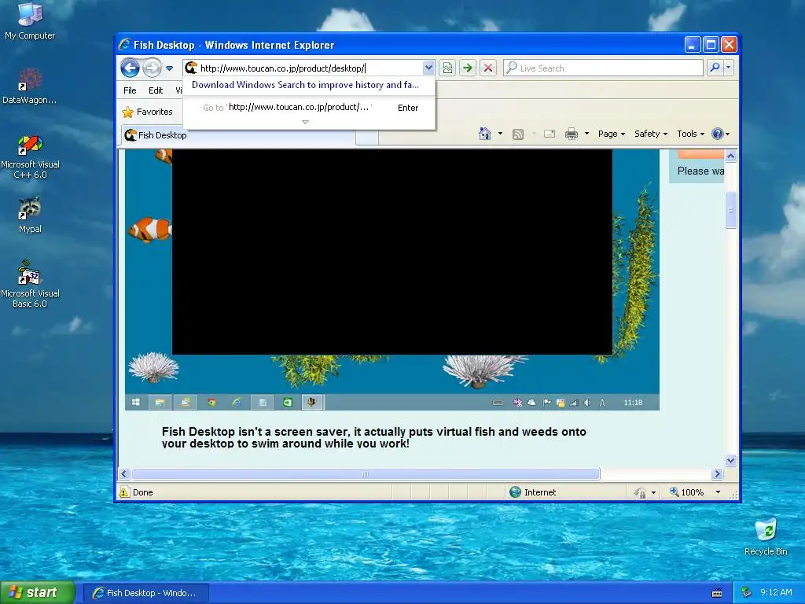
Task: Select Microsoft Visual Basic 6.0 icon
Action: (x=30, y=284)
